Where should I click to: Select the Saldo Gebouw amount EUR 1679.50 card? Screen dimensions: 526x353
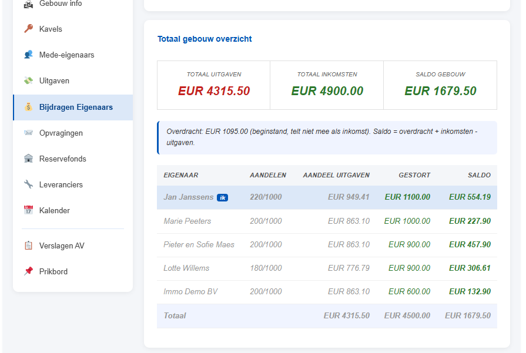pyautogui.click(x=440, y=85)
